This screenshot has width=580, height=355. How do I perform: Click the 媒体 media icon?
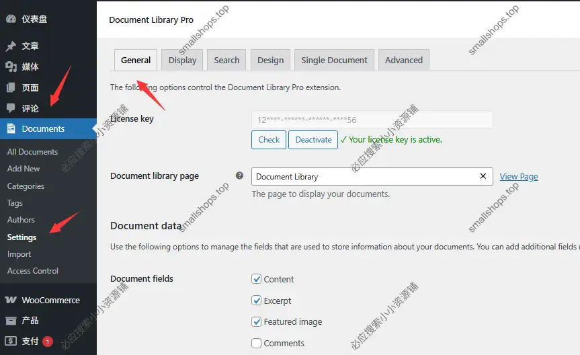11,67
